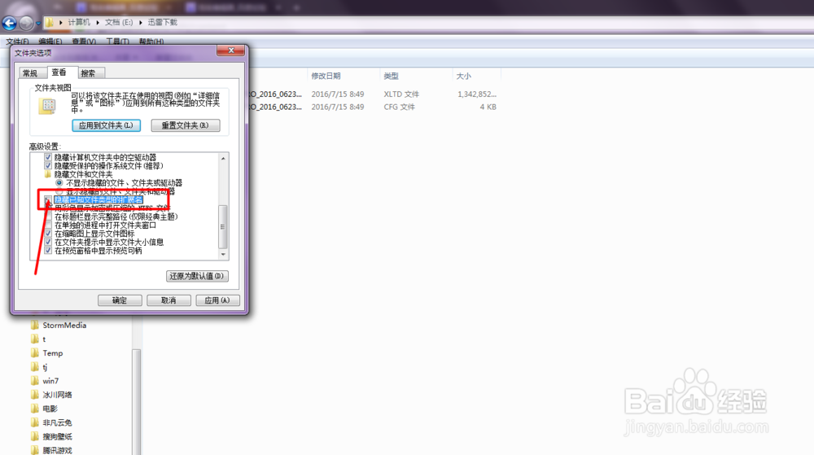Screen dimensions: 814x455
Task: Sort by the 类型 column header
Action: [391, 77]
